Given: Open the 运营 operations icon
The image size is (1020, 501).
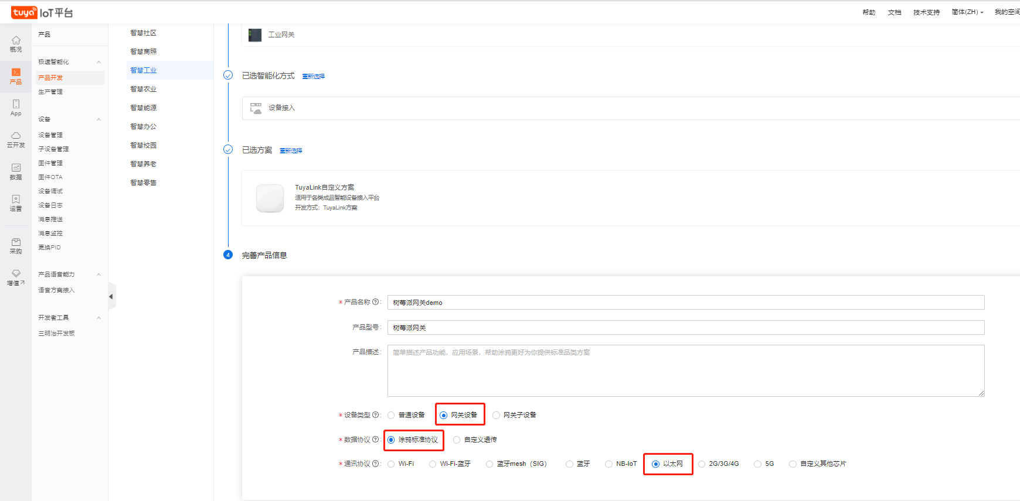Looking at the screenshot, I should pos(16,199).
